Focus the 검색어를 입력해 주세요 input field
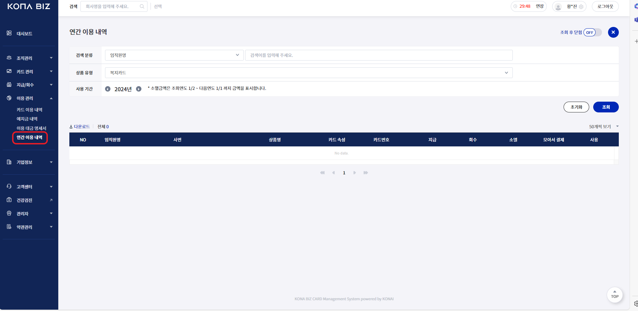The width and height of the screenshot is (638, 311). coord(379,55)
